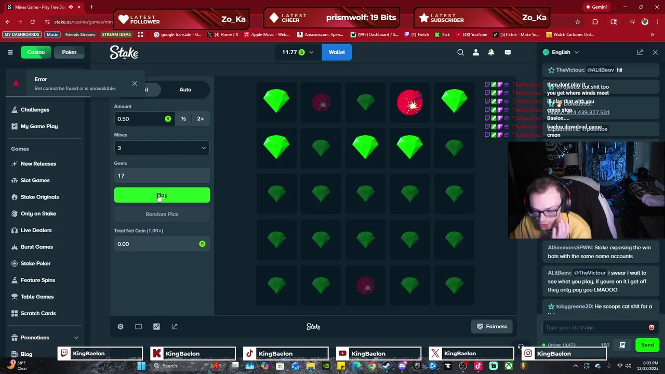Open the Wallet
665x374 pixels.
[x=337, y=52]
